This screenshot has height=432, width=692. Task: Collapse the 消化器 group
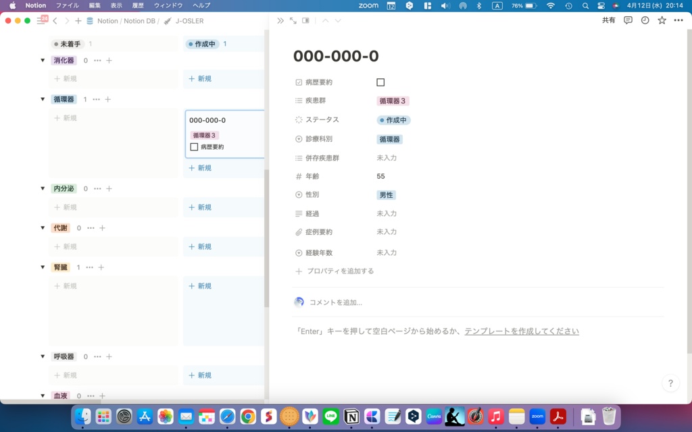43,60
